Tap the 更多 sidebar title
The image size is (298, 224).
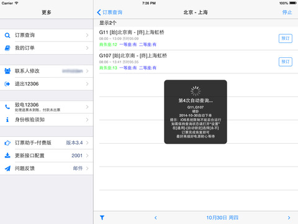(47, 12)
